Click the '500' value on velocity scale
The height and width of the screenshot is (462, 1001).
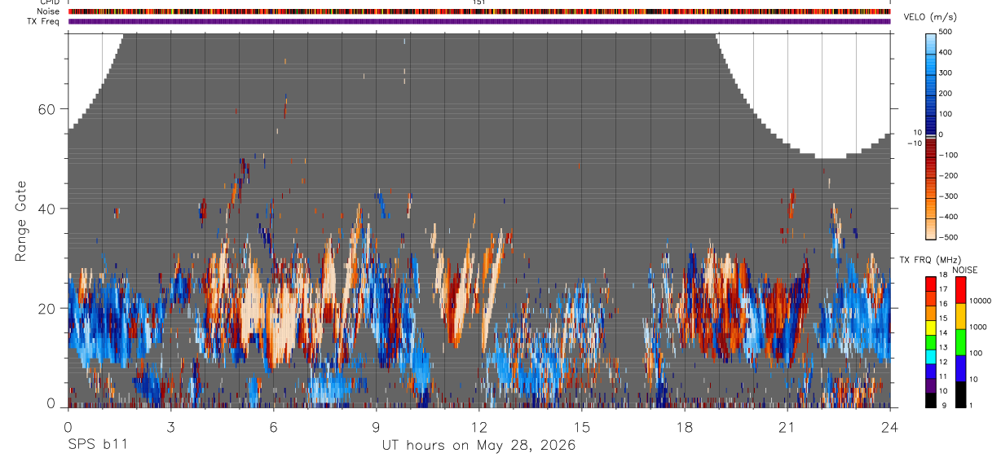click(x=946, y=32)
